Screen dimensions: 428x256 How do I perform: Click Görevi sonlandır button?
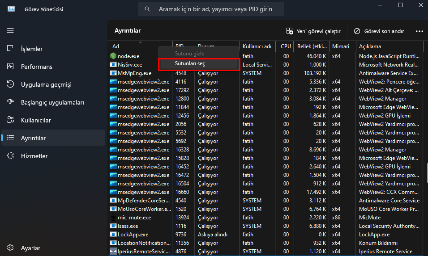coord(379,31)
